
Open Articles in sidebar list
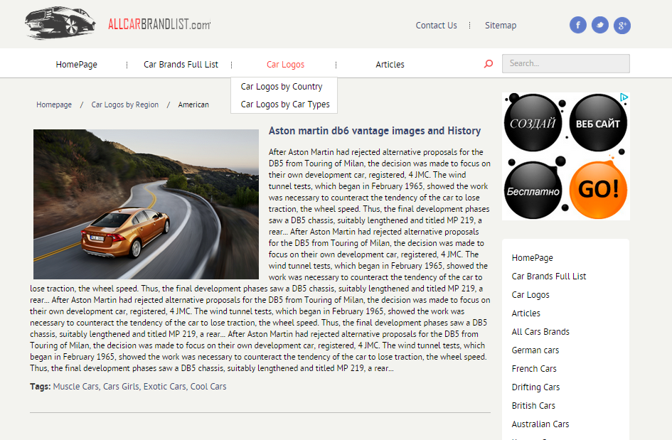[x=526, y=313]
